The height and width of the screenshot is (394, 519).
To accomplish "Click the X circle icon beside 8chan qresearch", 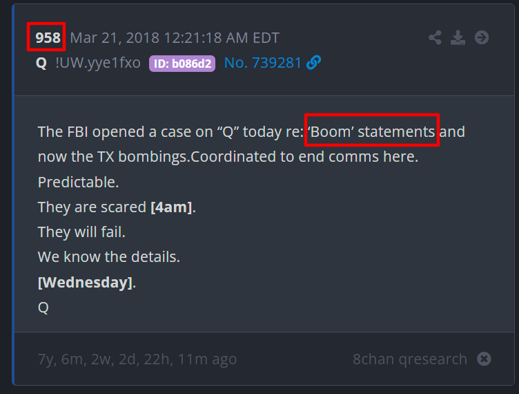I will click(x=484, y=359).
